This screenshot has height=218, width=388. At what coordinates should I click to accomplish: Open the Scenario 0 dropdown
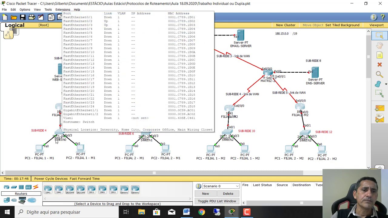(x=220, y=186)
